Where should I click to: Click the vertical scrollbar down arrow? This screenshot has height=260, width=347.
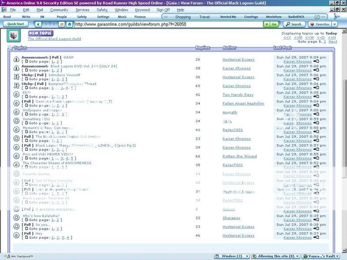click(x=344, y=250)
